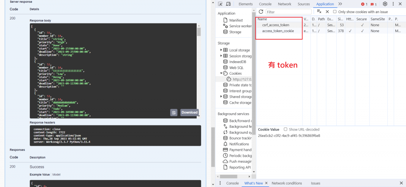Switch to the Network tab
This screenshot has width=406, height=187.
(x=285, y=4)
